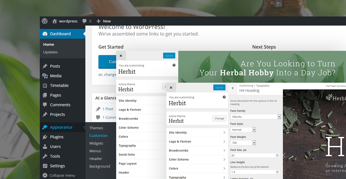Open Font Style dropdown showing Normal
The width and height of the screenshot is (346, 179).
pos(243,130)
